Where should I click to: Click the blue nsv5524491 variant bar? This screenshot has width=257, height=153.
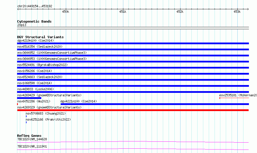133,68
